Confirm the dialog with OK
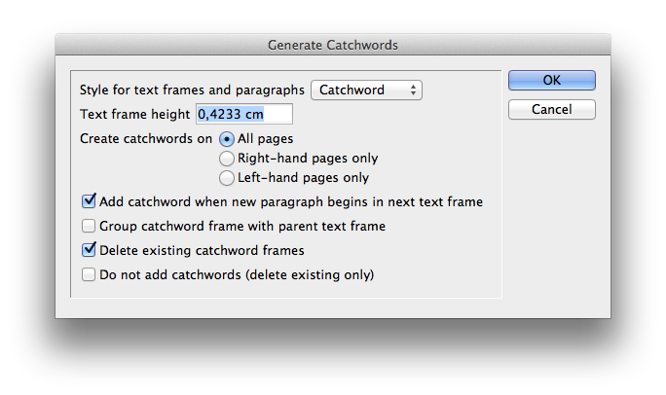 [552, 80]
